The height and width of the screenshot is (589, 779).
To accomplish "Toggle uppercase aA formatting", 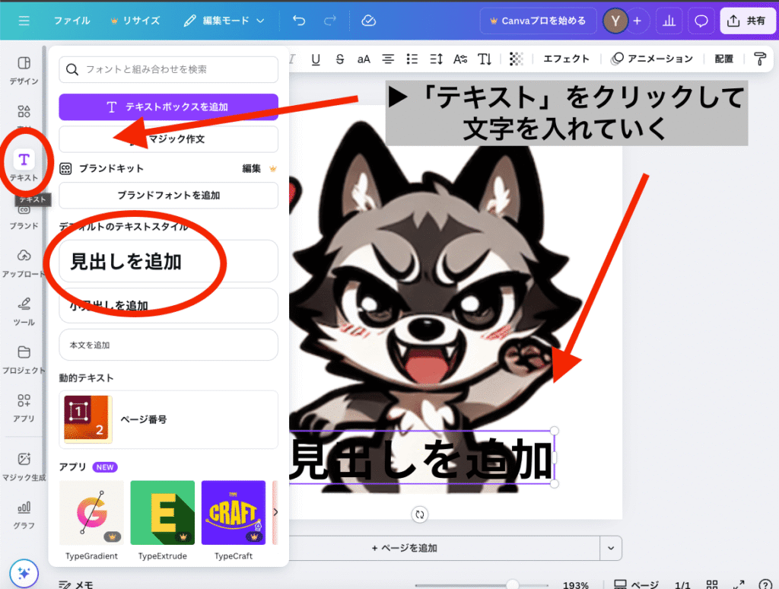I will (364, 59).
